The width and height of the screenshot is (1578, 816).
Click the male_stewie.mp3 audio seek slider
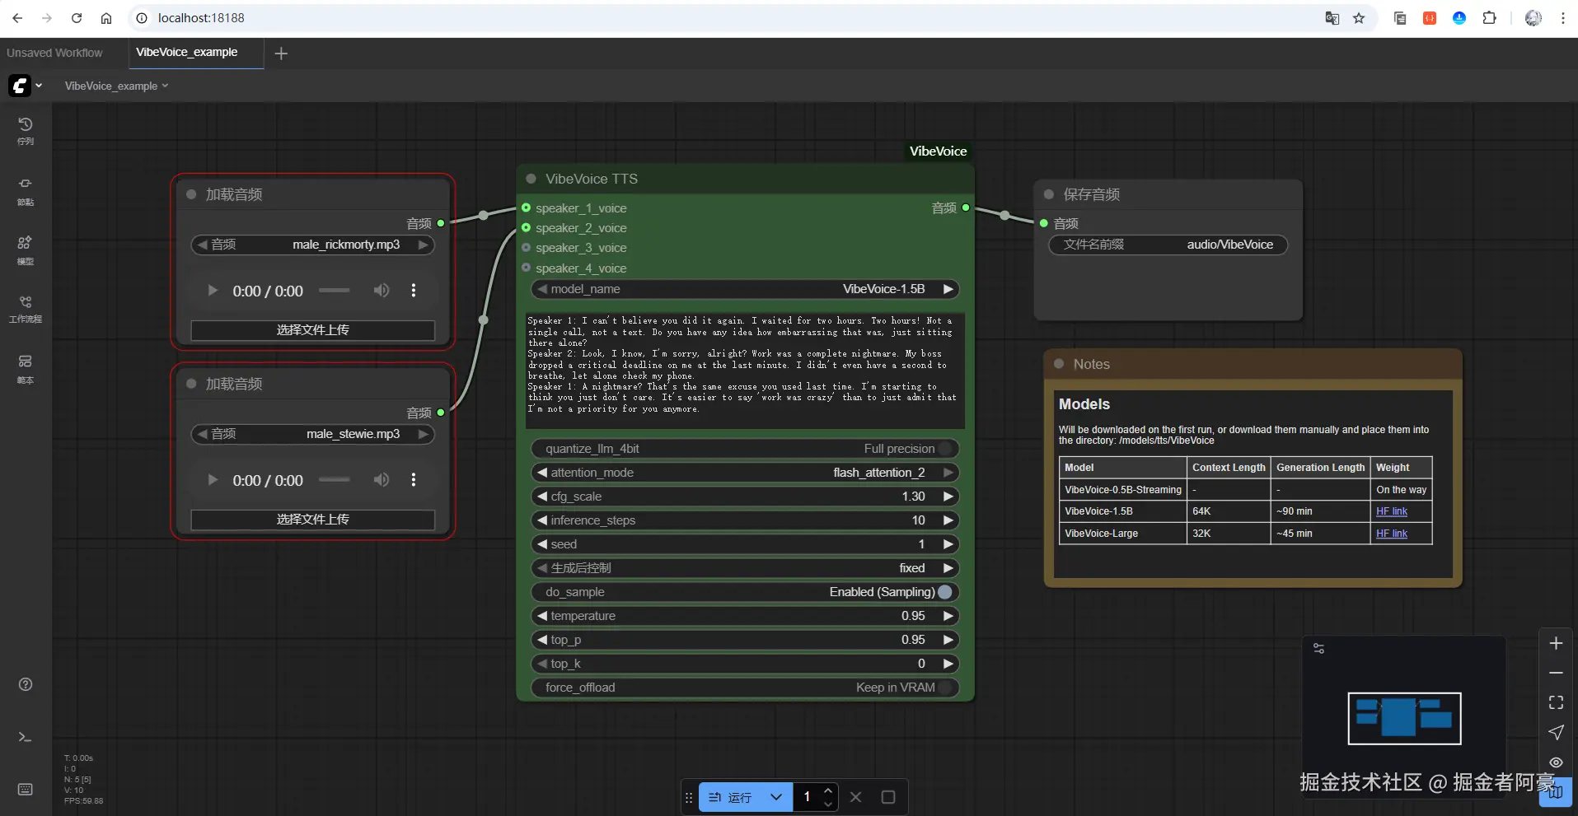(334, 480)
